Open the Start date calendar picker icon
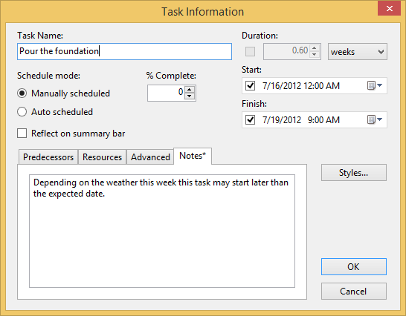 pyautogui.click(x=375, y=85)
